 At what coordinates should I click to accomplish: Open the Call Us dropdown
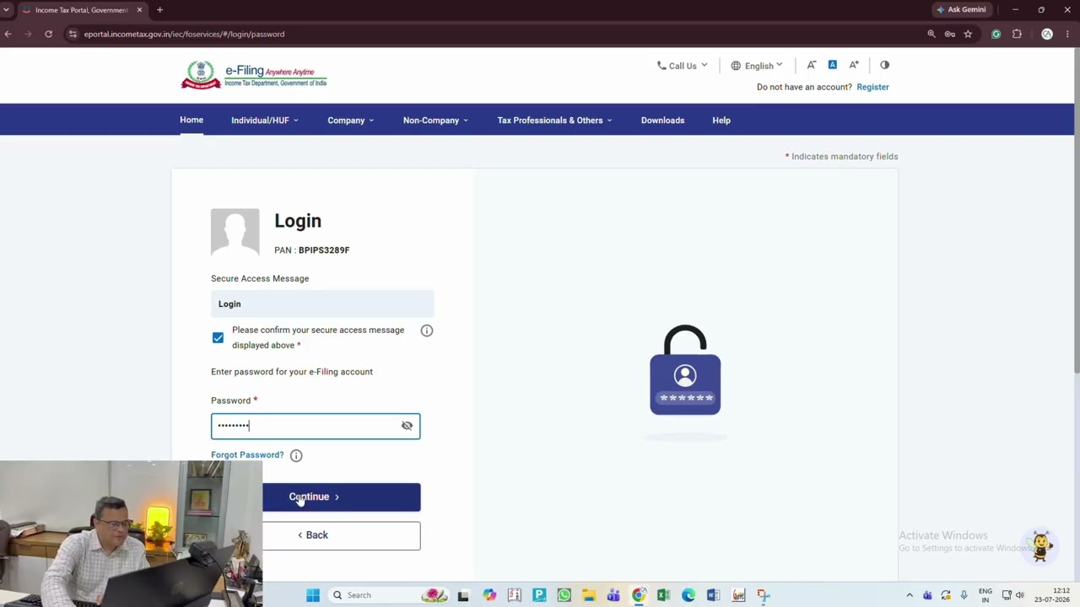[682, 66]
